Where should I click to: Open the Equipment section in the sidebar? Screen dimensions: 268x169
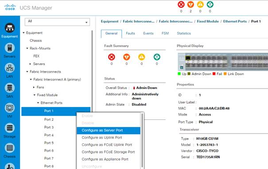pos(10,31)
